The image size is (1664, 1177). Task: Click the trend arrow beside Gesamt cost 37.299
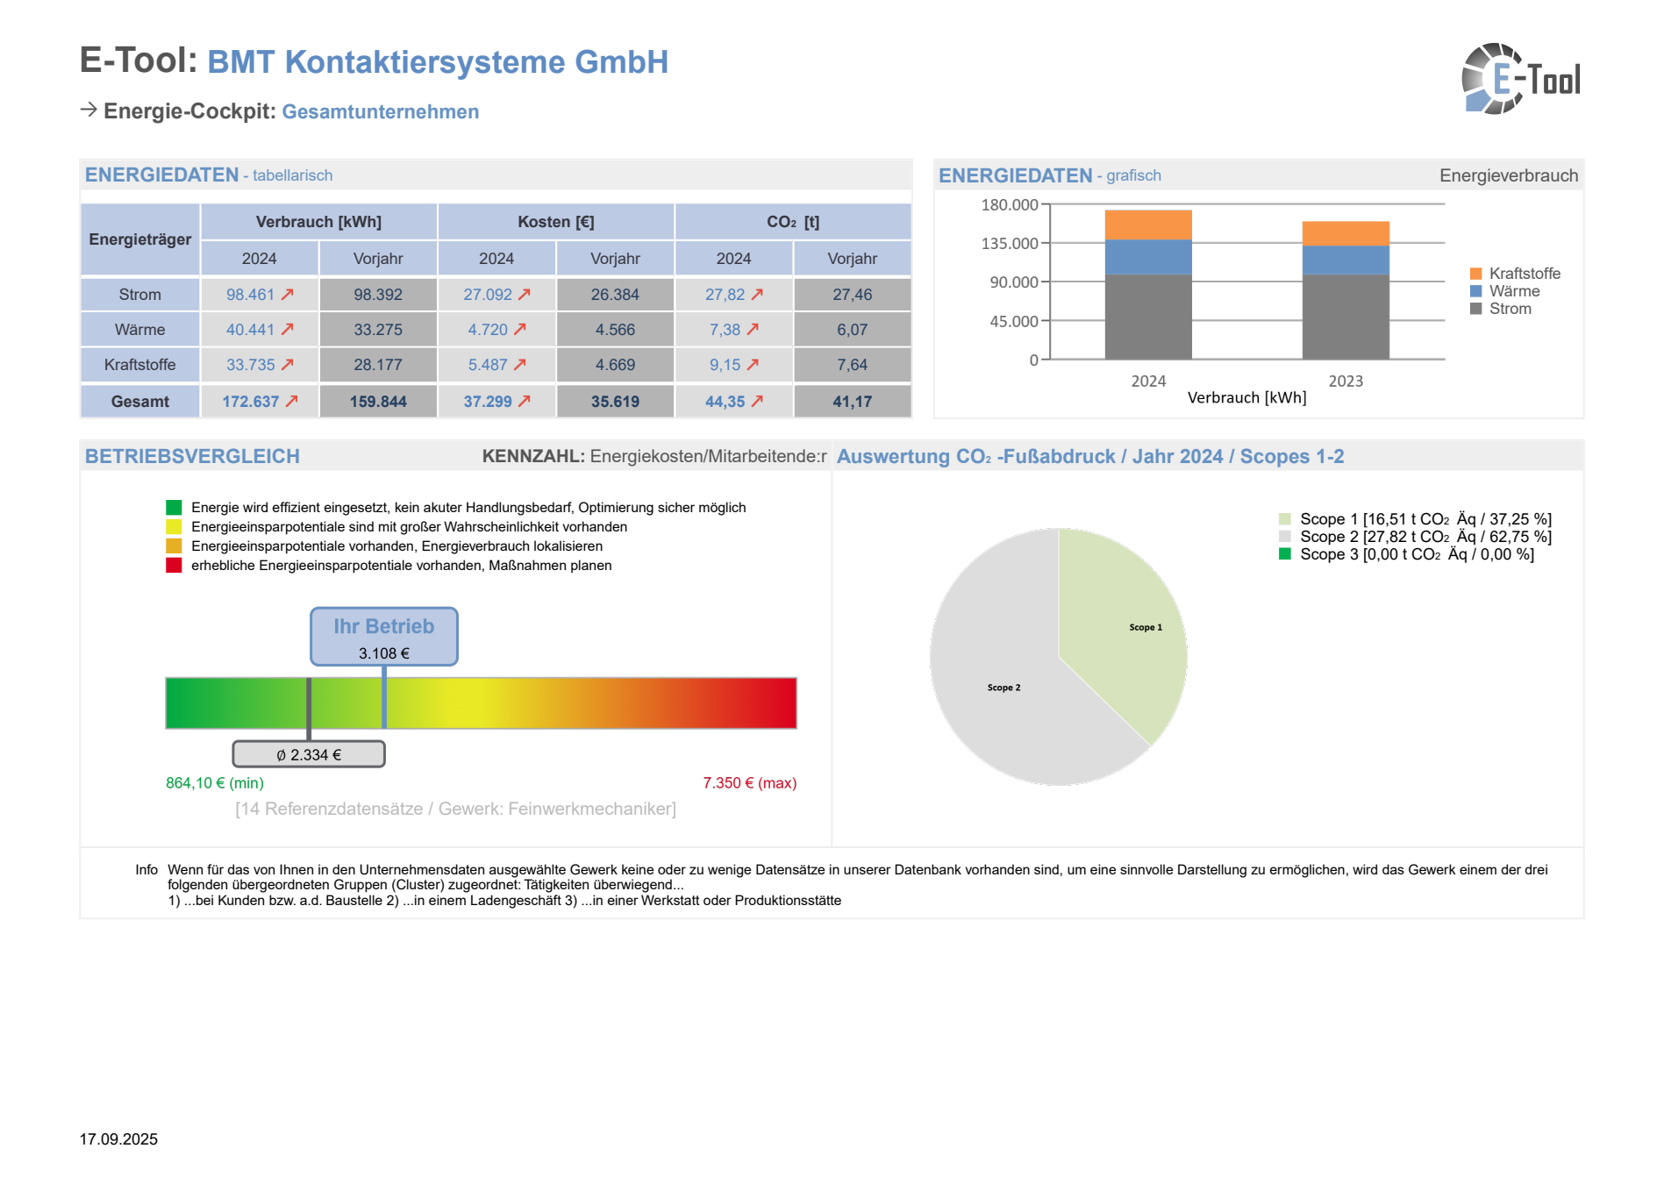[525, 402]
